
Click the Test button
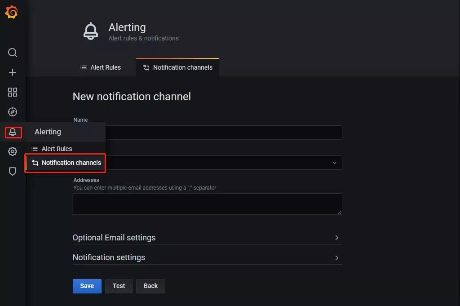(x=119, y=286)
